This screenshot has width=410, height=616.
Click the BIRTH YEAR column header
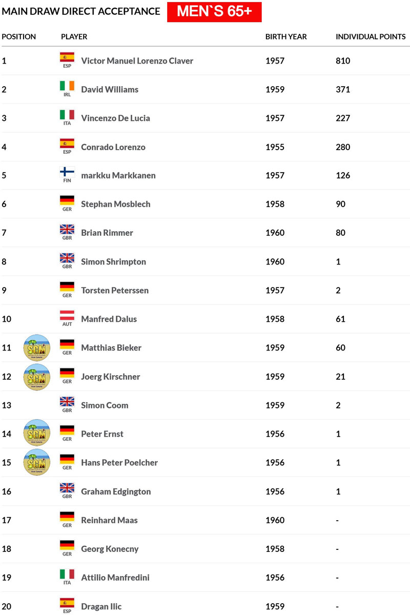[286, 37]
